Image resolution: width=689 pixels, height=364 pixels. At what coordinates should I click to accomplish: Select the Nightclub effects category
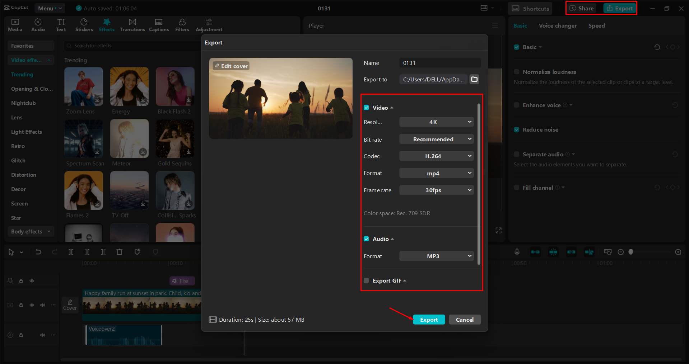click(24, 103)
